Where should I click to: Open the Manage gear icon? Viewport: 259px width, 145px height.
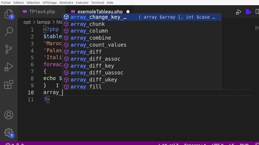coord(8,133)
